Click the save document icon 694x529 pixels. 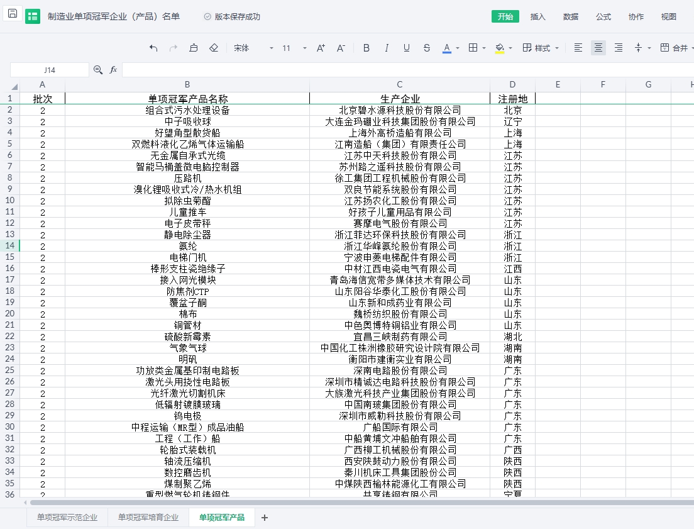point(13,14)
